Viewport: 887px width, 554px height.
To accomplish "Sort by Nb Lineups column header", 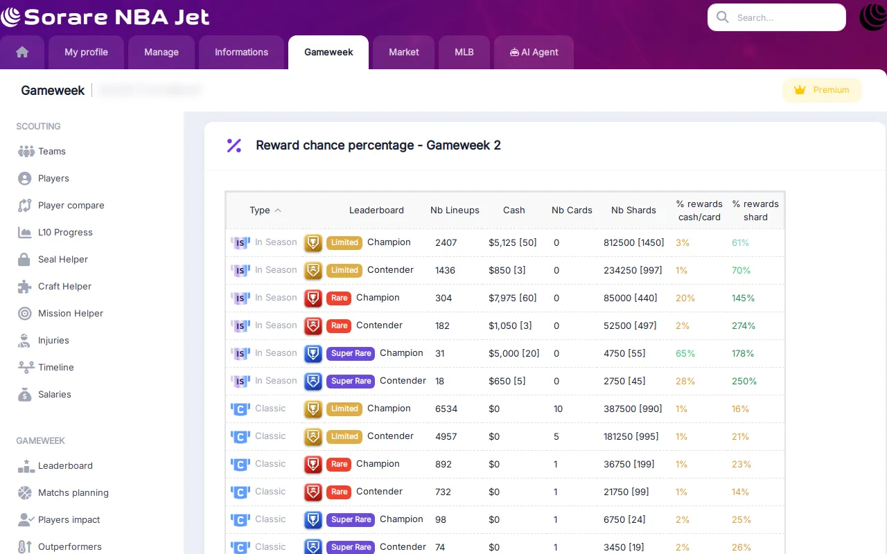I will pyautogui.click(x=455, y=211).
